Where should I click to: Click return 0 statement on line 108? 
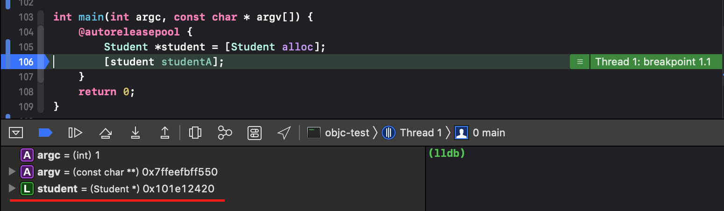click(106, 92)
